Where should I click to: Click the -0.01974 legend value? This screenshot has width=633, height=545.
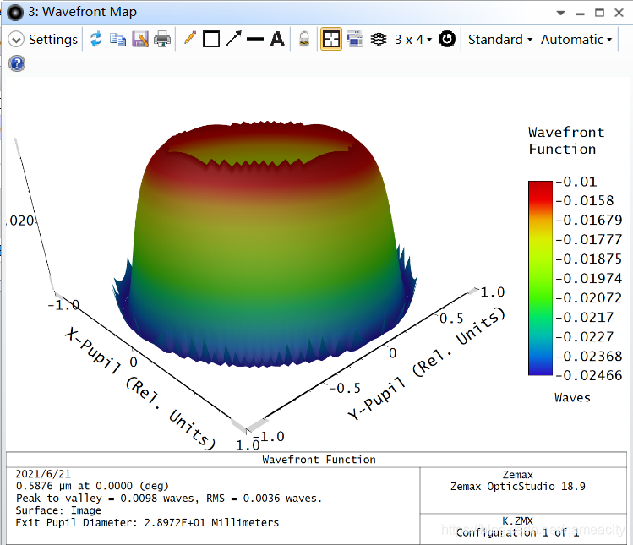[589, 278]
